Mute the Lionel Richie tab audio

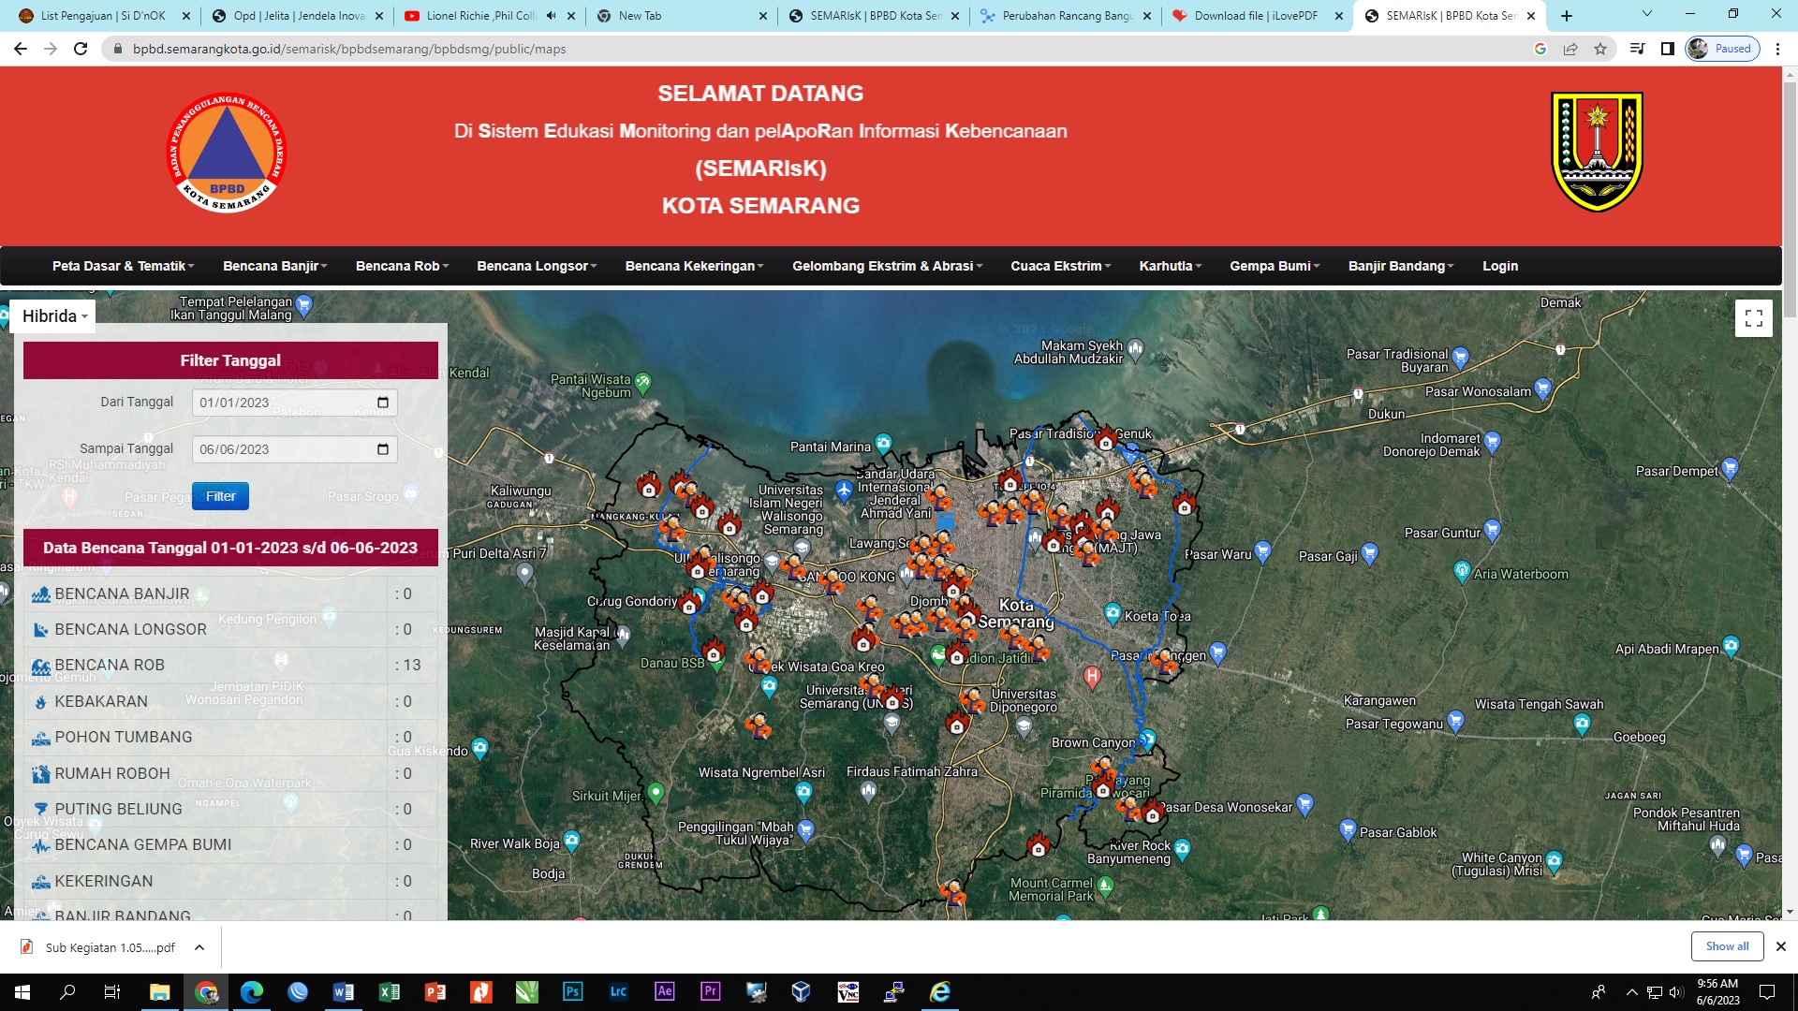coord(551,16)
